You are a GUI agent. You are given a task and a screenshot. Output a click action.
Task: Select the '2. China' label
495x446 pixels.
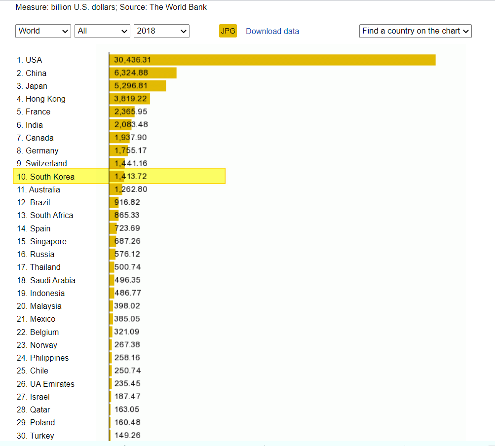point(32,73)
